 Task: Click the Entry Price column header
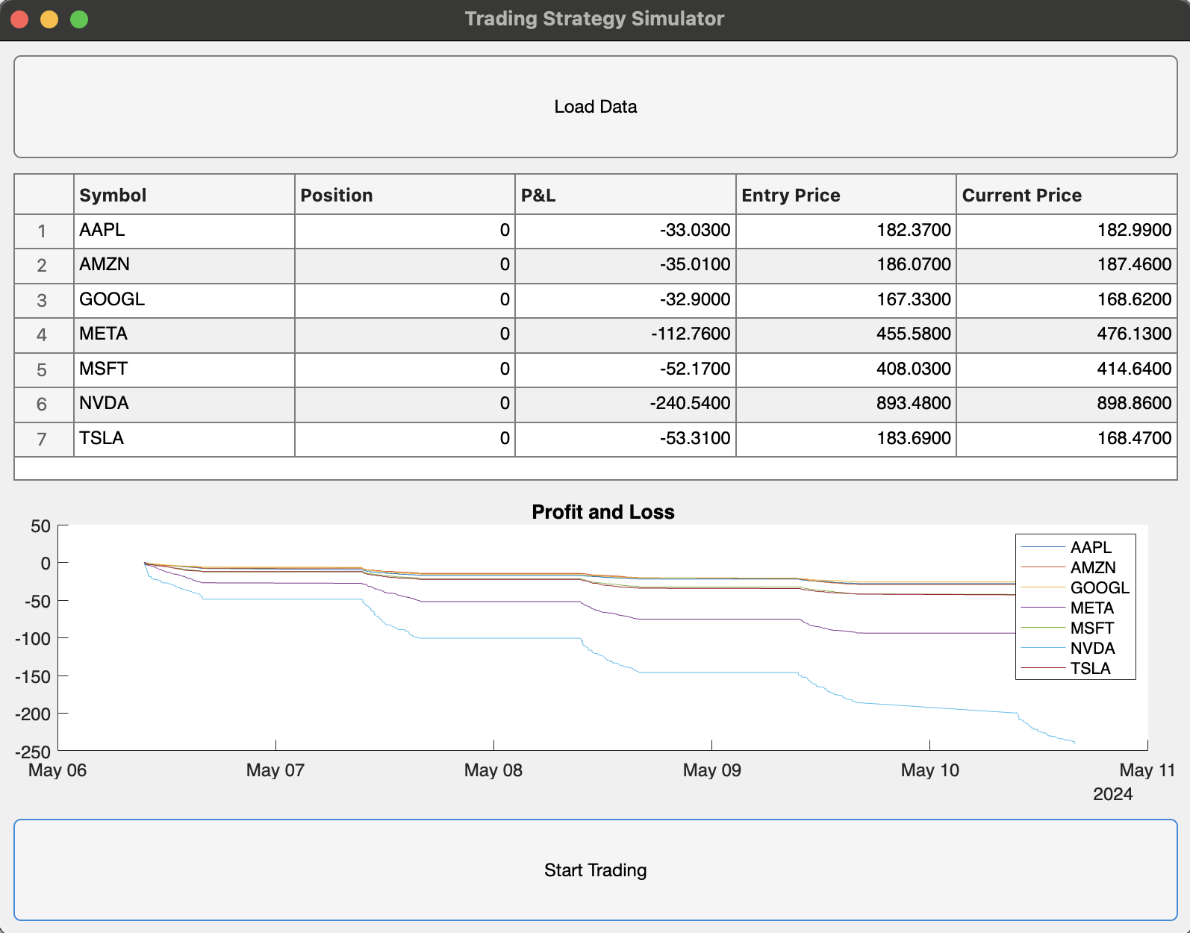pyautogui.click(x=846, y=195)
